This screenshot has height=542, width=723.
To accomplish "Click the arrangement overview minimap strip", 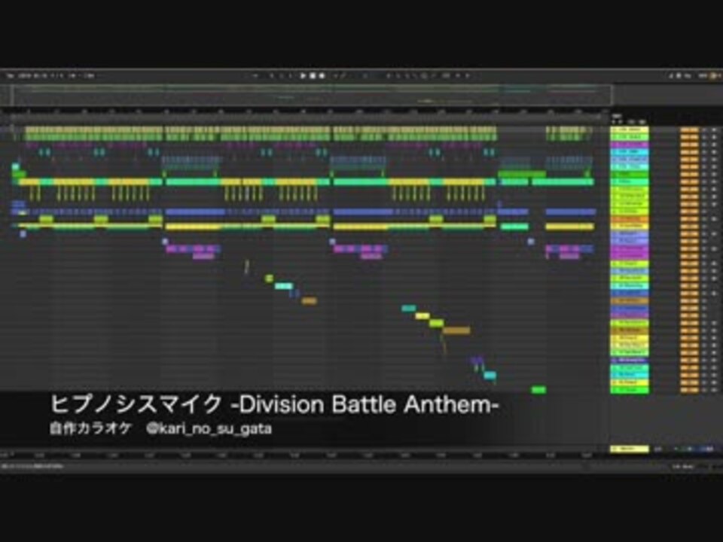I will (313, 96).
